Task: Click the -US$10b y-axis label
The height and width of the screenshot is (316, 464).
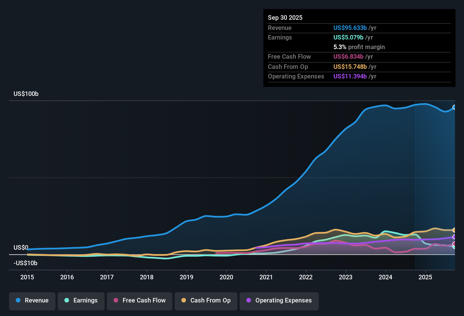Action: tap(25, 263)
